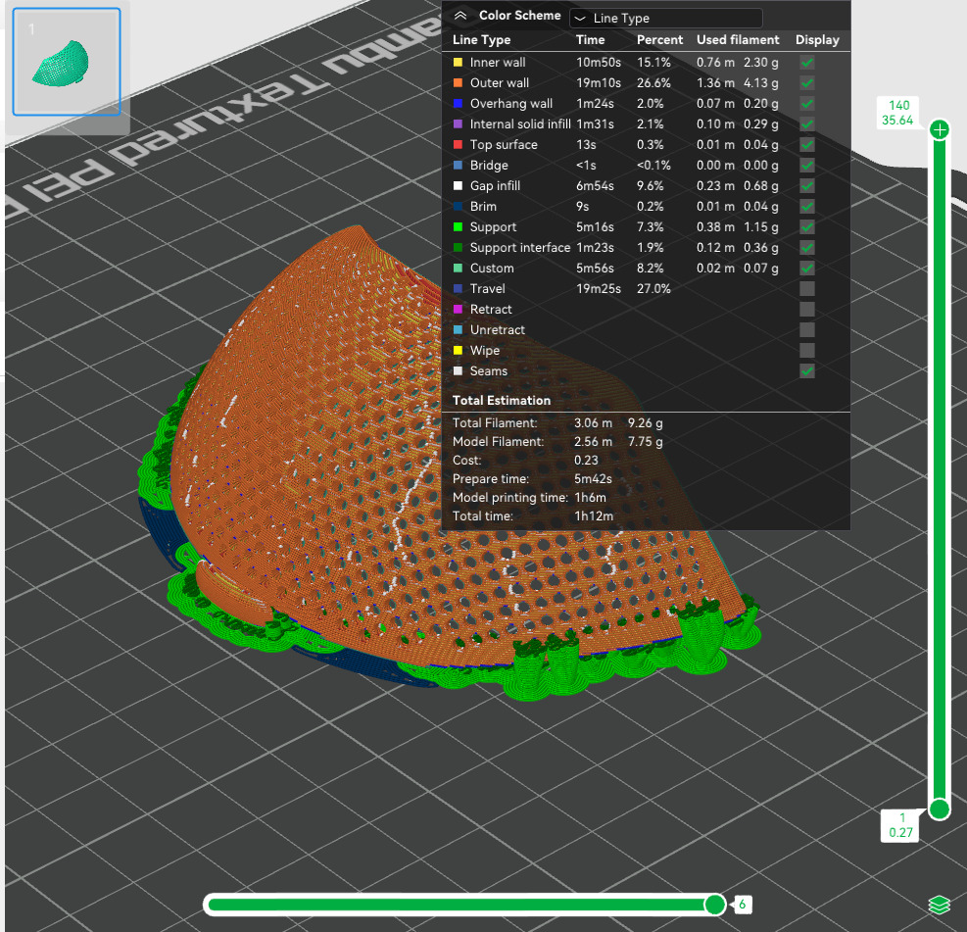
Task: Click the Support bright green swatch
Action: click(458, 227)
